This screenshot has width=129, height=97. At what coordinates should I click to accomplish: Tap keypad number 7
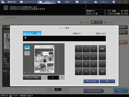pos(79,64)
